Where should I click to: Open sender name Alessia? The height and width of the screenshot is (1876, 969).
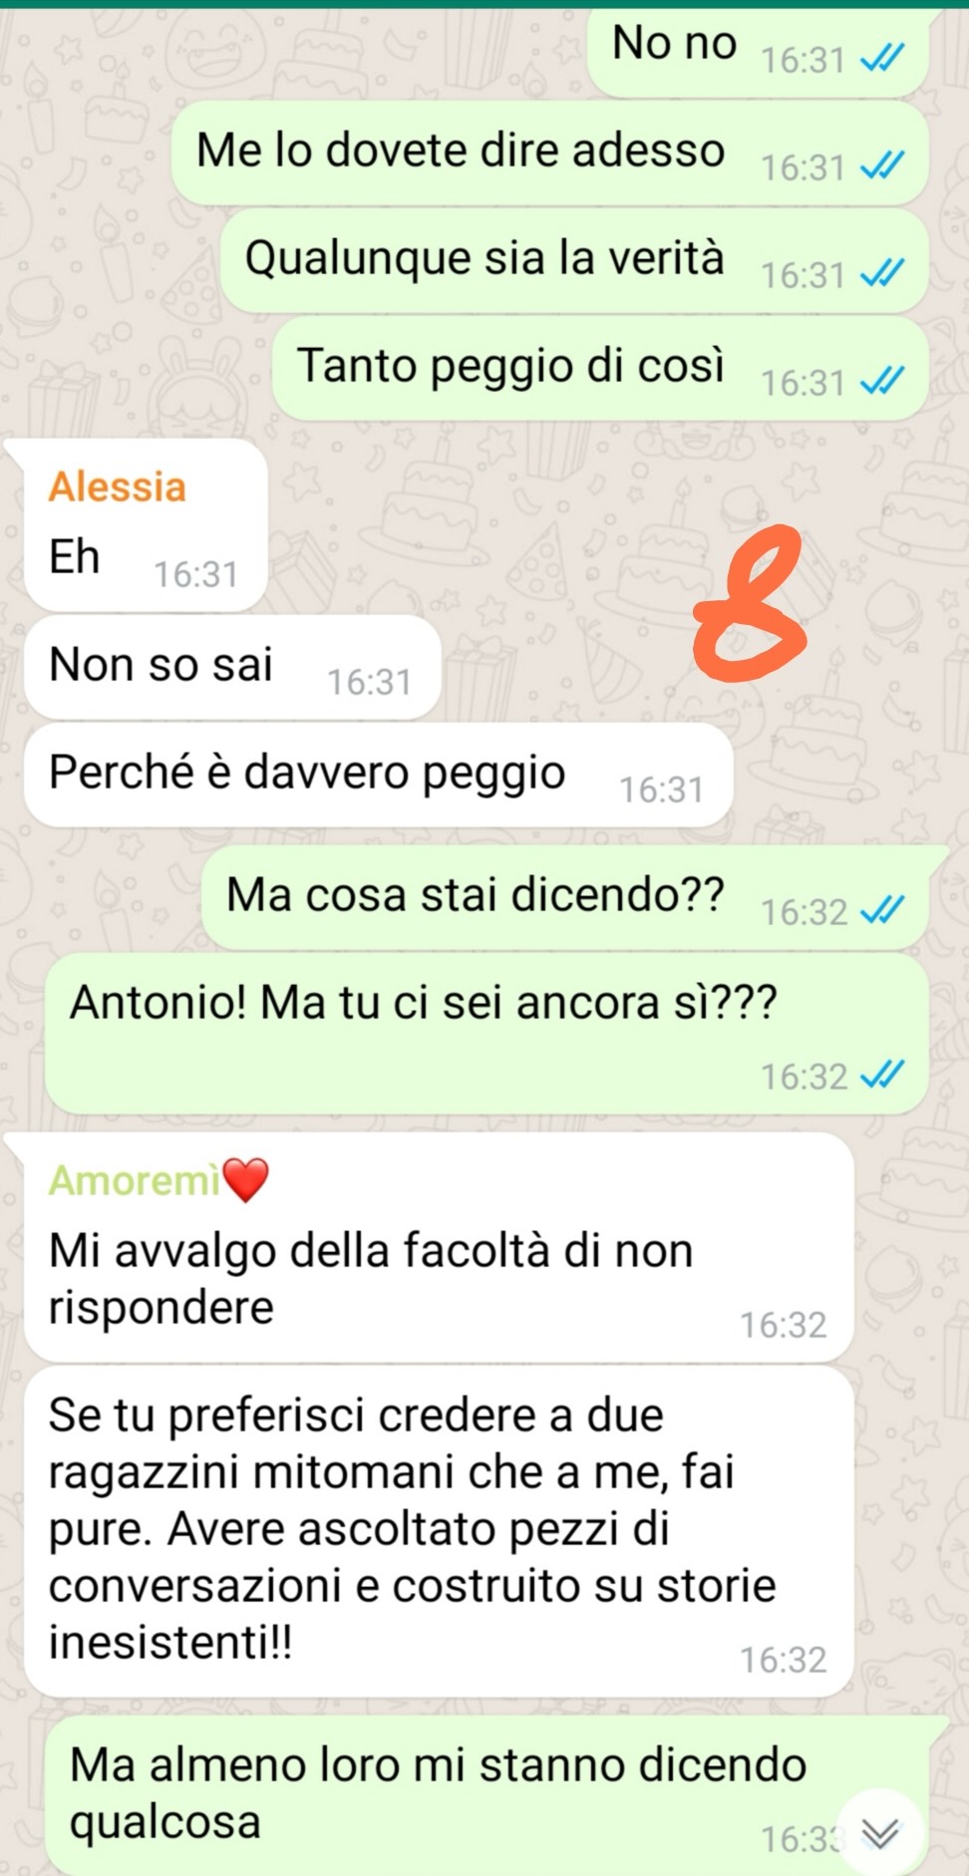pos(118,487)
